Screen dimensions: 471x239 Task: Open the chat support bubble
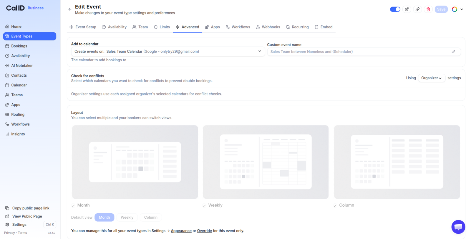click(x=458, y=227)
